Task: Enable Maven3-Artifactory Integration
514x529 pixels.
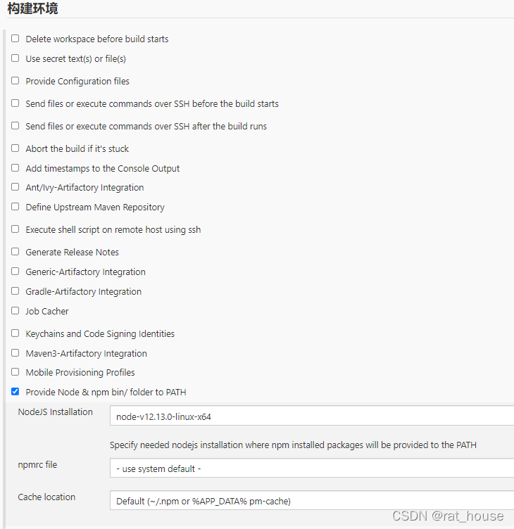Action: click(x=15, y=353)
